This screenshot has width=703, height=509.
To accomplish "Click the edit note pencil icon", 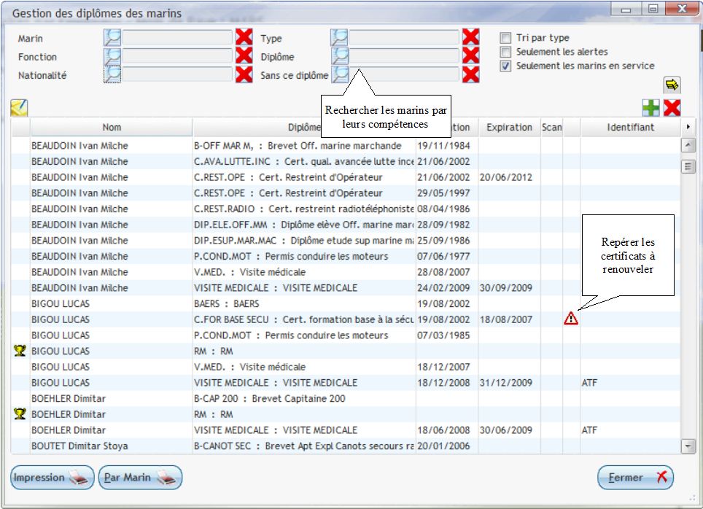I will [19, 108].
